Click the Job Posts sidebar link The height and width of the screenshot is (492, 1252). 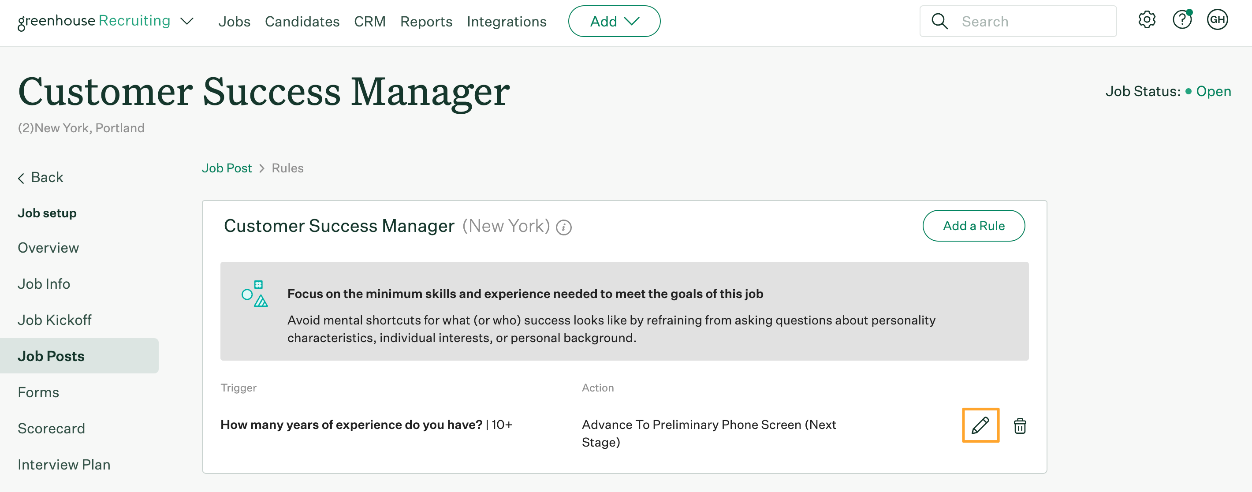[51, 355]
